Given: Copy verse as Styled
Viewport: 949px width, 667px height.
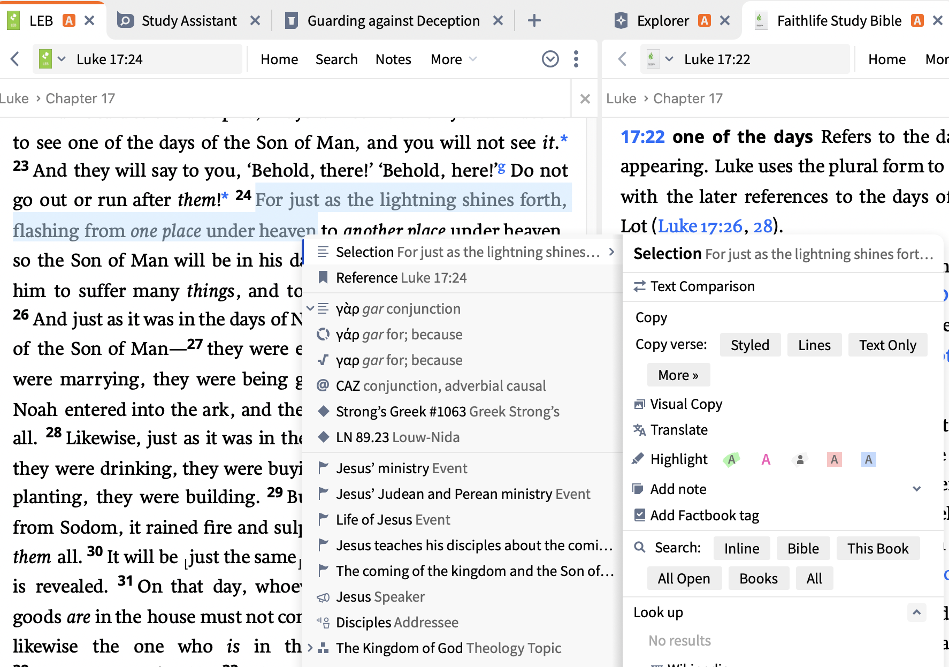Looking at the screenshot, I should tap(750, 345).
